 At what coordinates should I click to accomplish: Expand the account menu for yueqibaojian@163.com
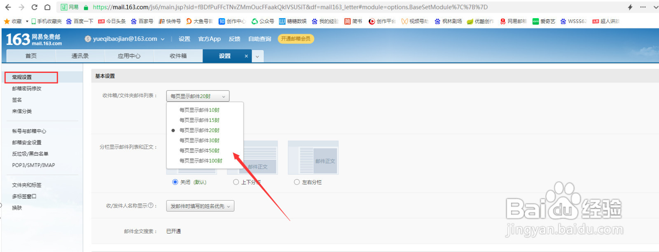[x=163, y=39]
